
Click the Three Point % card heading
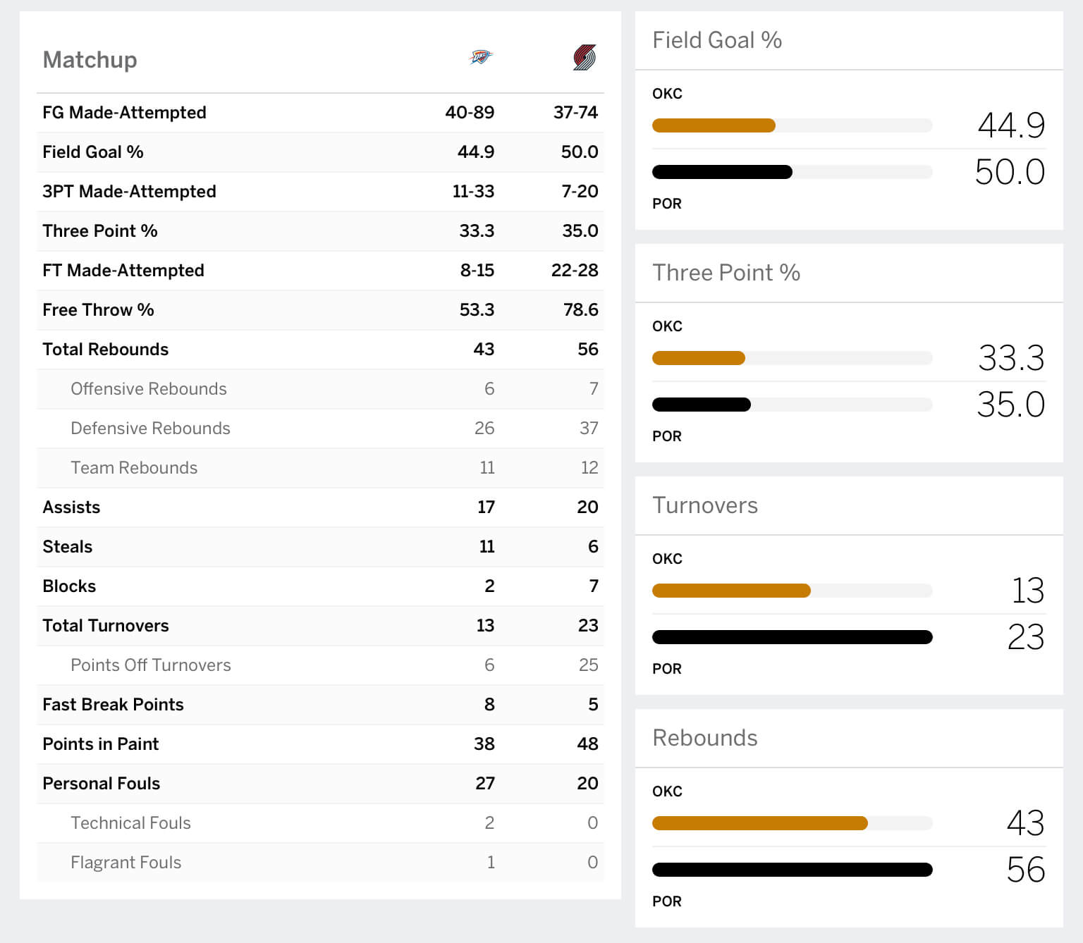pyautogui.click(x=726, y=273)
